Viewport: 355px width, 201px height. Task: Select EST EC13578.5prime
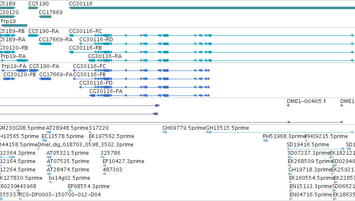click(x=63, y=136)
